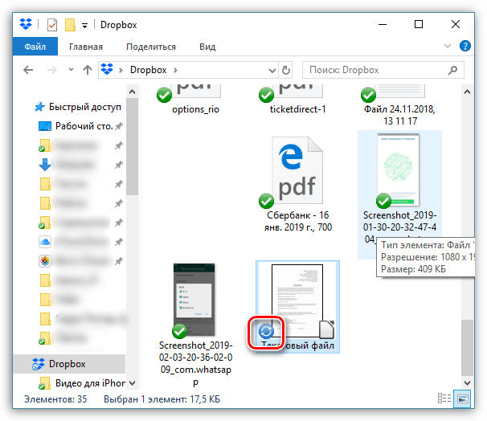Click the green sync check on ticketdirect-1
Screen dimensions: 487x421
coord(266,95)
